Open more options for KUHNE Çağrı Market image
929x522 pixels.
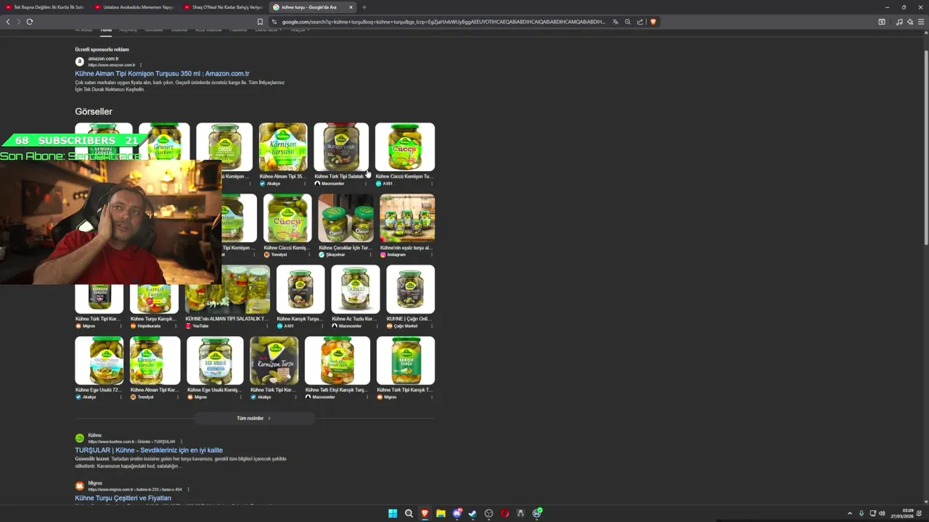point(432,326)
